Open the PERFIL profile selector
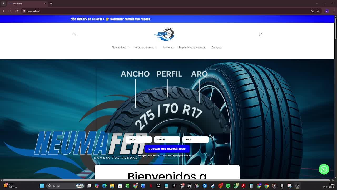Screen dimensions: 337x190 pyautogui.click(x=167, y=140)
